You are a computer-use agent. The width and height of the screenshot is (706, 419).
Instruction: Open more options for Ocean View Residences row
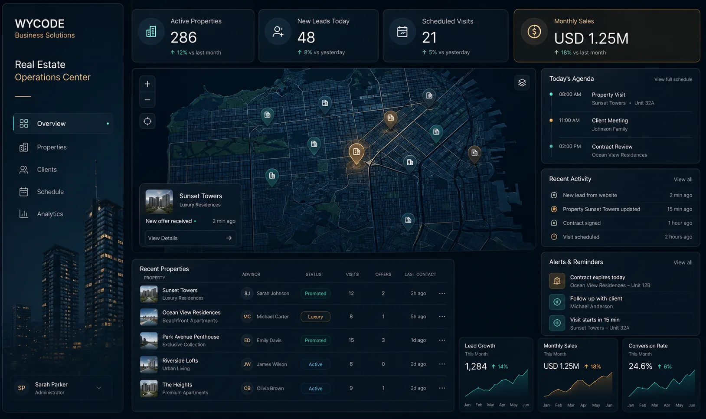pyautogui.click(x=442, y=317)
